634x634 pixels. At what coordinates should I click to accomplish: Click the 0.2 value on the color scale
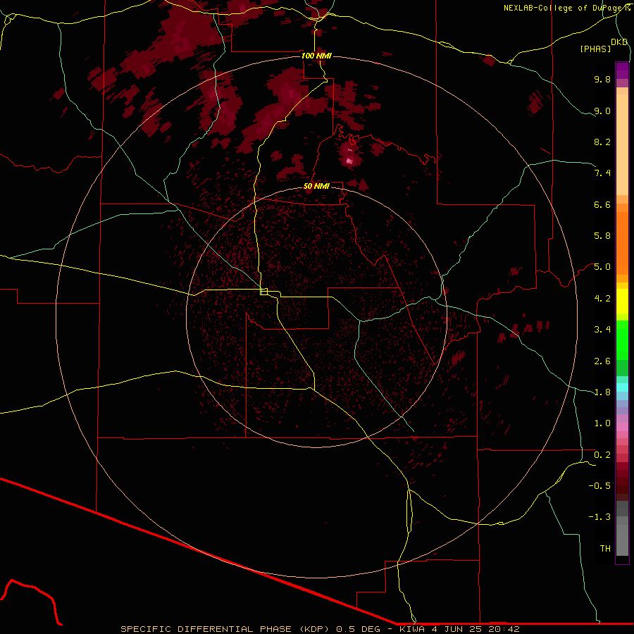tap(602, 455)
